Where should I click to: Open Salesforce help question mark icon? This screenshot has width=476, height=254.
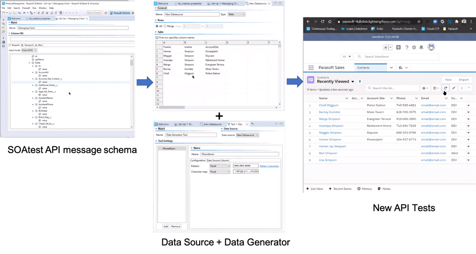407,47
